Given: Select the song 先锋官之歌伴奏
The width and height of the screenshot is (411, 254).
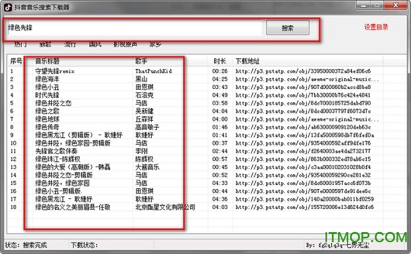Looking at the screenshot, I should point(56,151).
